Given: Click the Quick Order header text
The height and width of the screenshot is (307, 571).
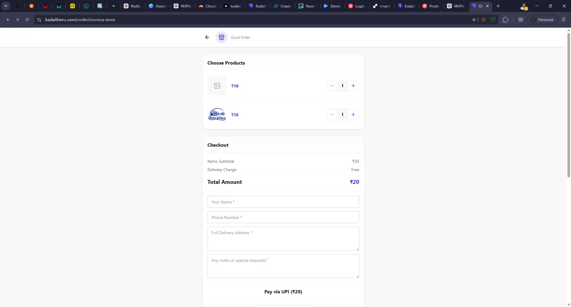Looking at the screenshot, I should click(x=240, y=37).
